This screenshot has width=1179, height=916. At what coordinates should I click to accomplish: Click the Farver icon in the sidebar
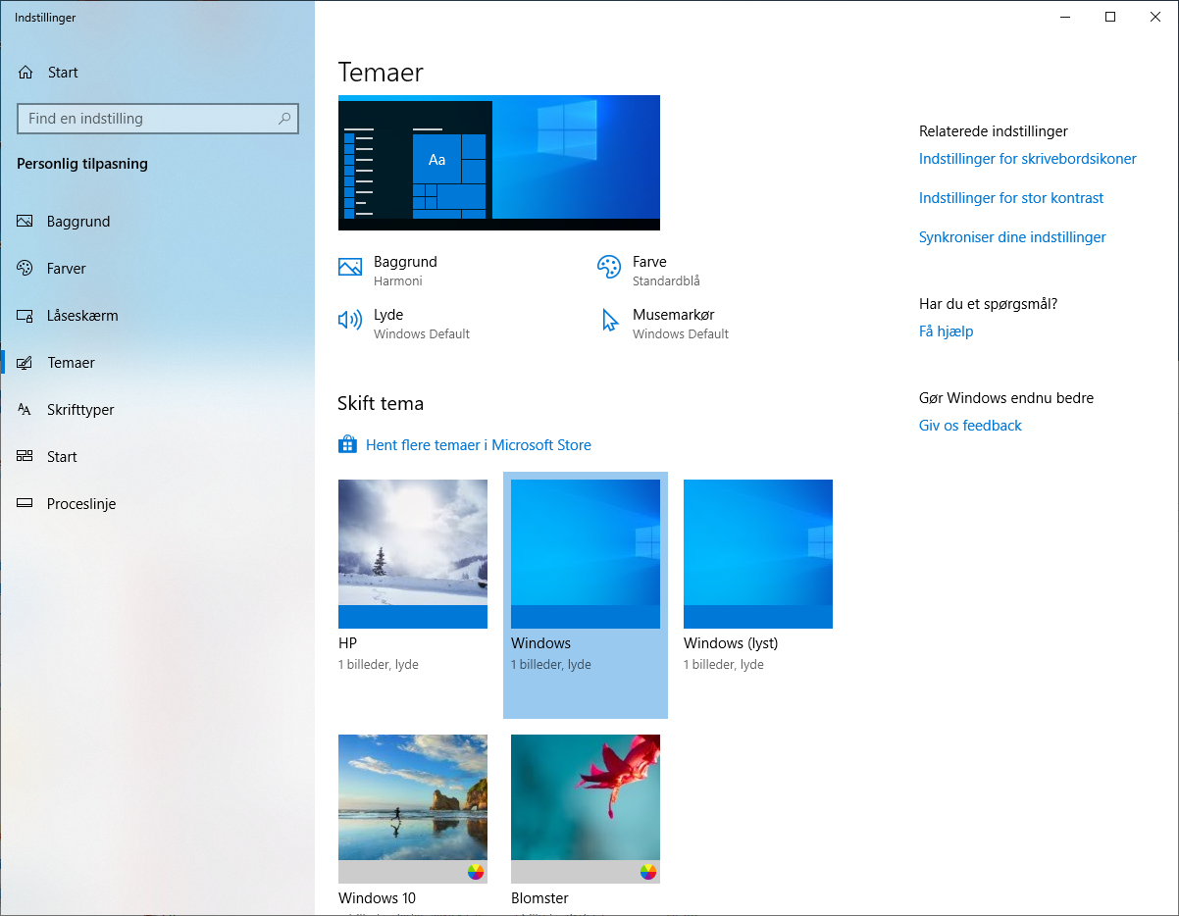24,268
